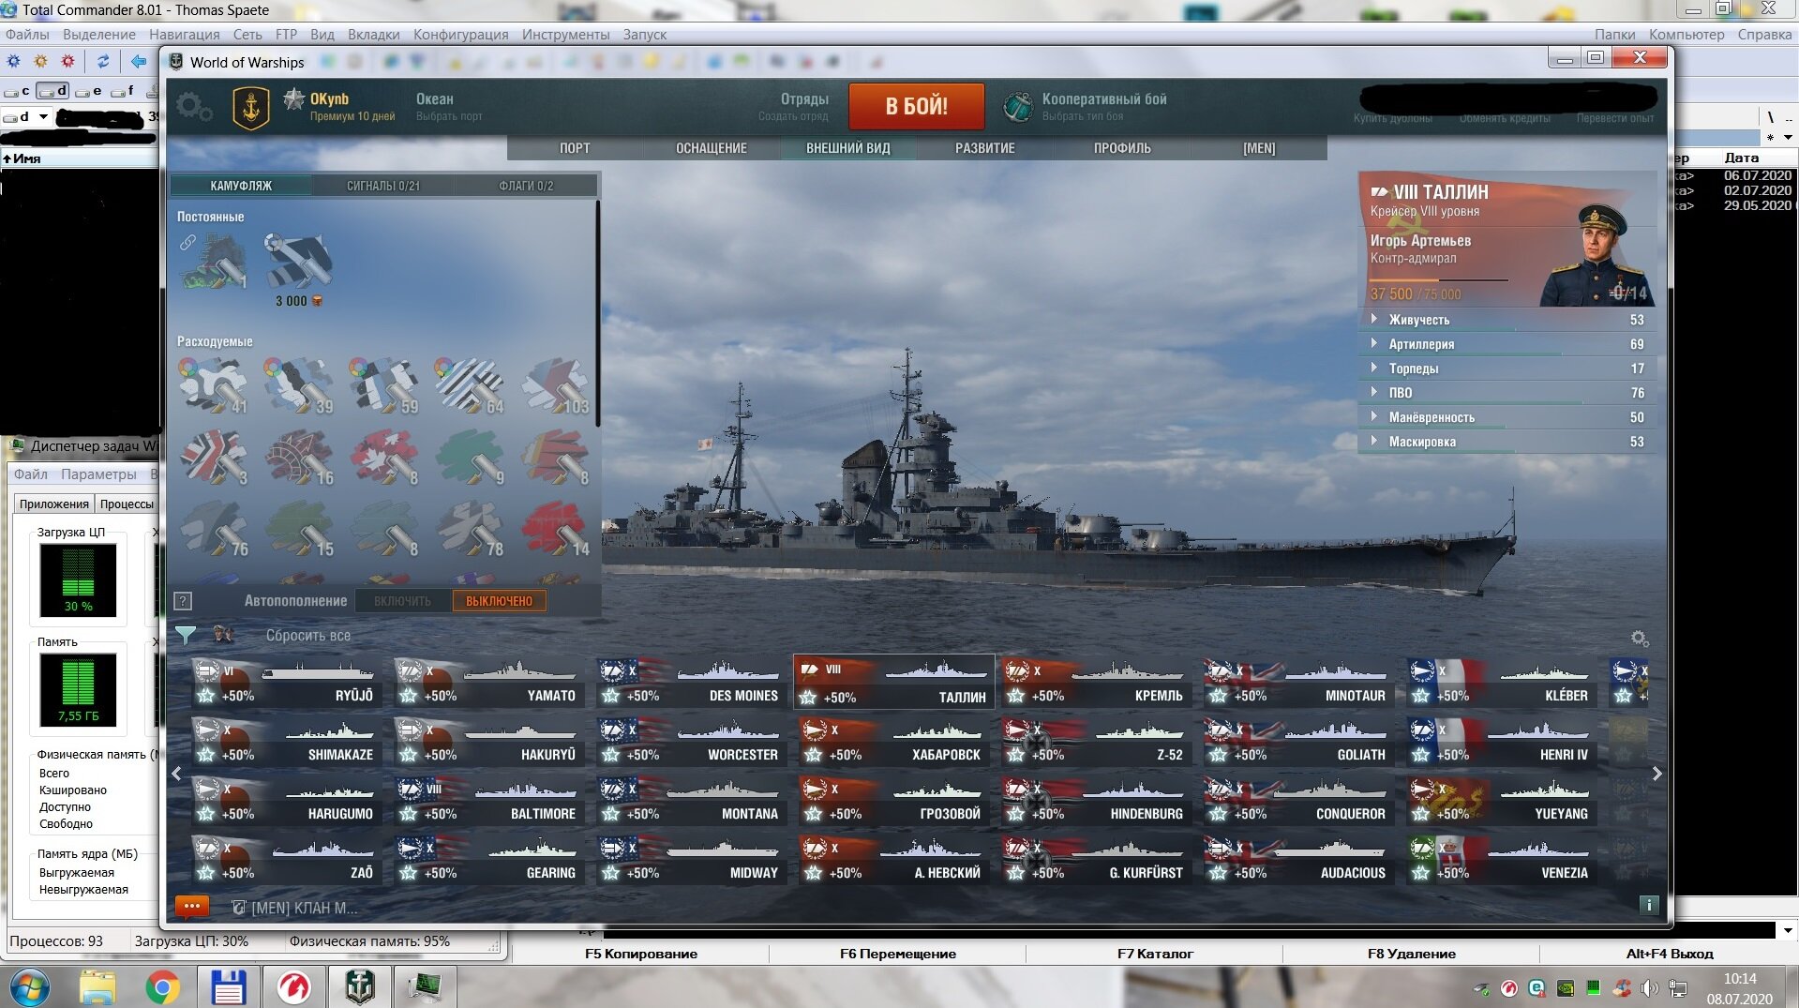
Task: Open the РАЗВИТИЕ tab
Action: [x=985, y=148]
